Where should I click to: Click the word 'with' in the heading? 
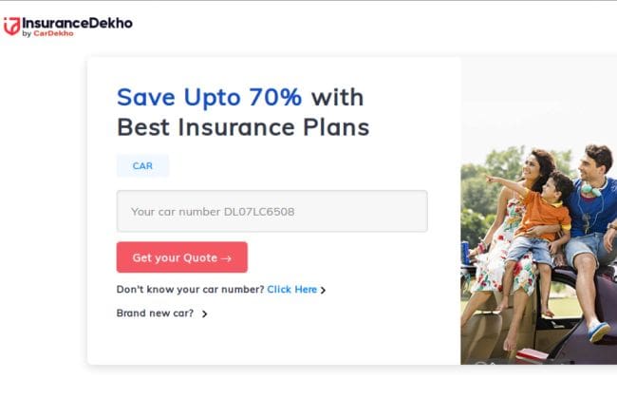(x=338, y=97)
